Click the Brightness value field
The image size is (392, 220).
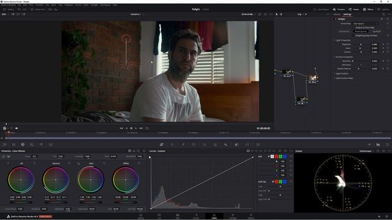(x=374, y=45)
